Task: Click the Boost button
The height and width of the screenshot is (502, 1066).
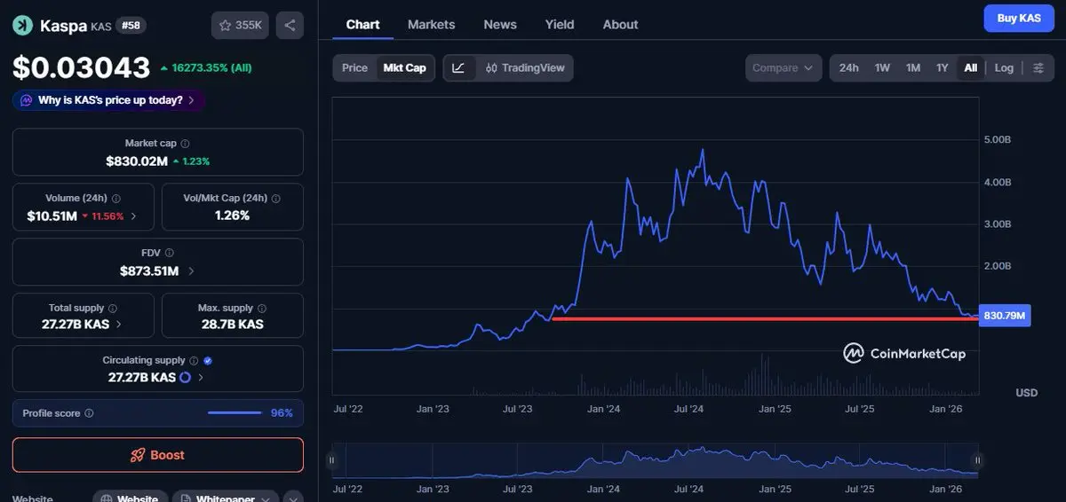Action: point(158,455)
